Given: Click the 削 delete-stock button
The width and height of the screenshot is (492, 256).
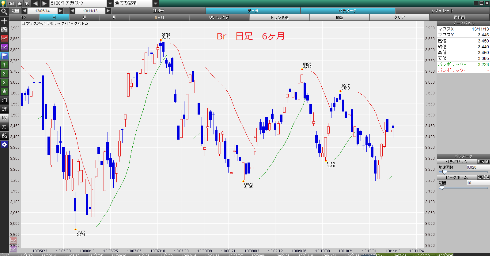Looking at the screenshot, I should pyautogui.click(x=27, y=3).
